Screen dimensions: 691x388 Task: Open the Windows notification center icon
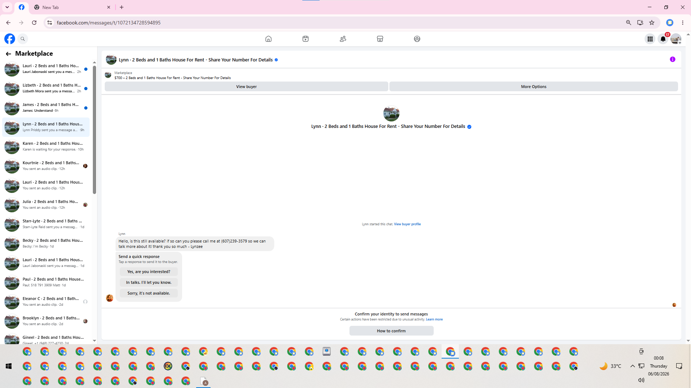679,366
